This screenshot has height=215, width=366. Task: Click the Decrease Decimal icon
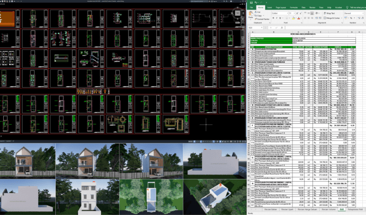(362, 18)
